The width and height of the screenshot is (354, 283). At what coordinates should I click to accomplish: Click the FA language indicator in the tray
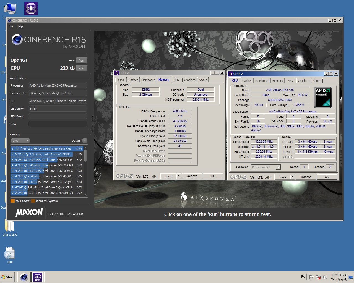(303, 277)
